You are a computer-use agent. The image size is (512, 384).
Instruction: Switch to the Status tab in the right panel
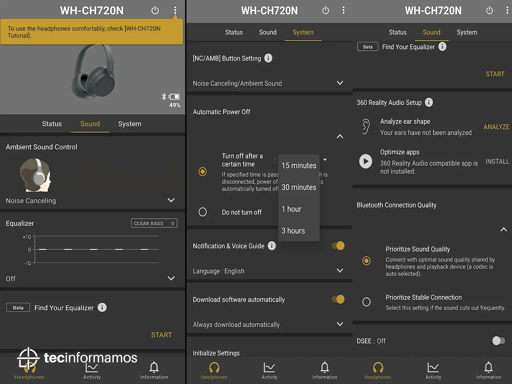(x=398, y=32)
